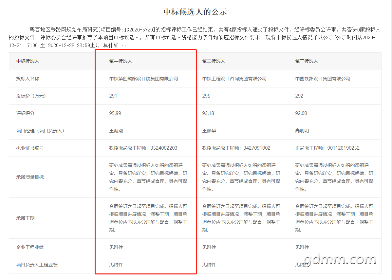Click project manager name 高明明
This screenshot has height=280, width=392.
point(302,131)
